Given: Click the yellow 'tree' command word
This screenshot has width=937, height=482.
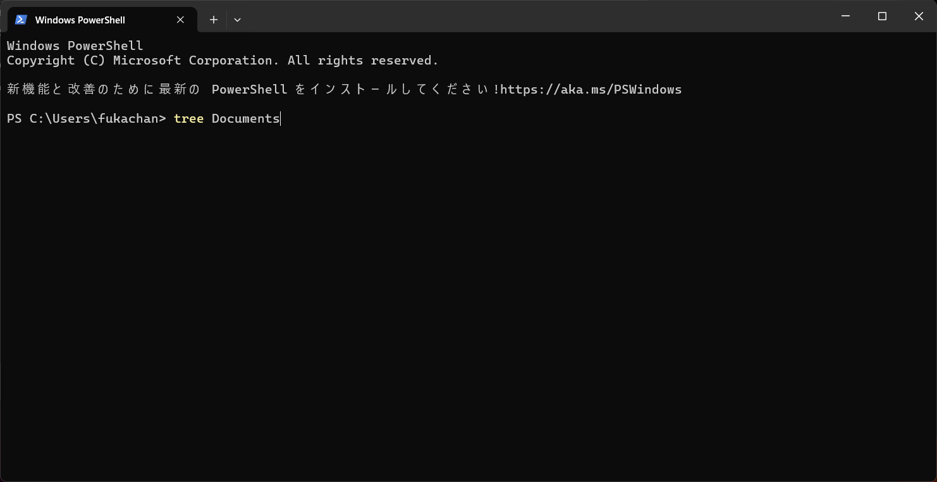Looking at the screenshot, I should tap(188, 118).
